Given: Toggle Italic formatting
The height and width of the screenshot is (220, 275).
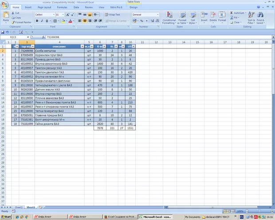Looking at the screenshot, I should tap(41, 21).
